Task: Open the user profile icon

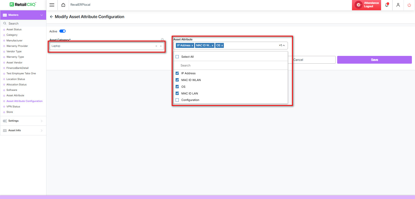Action: click(x=398, y=5)
